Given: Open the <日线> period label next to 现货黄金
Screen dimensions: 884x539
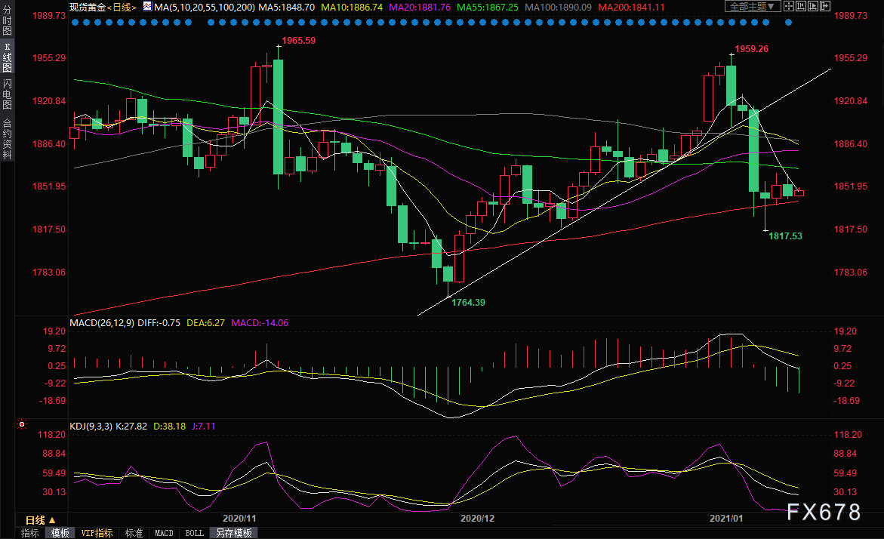Looking at the screenshot, I should click(119, 7).
